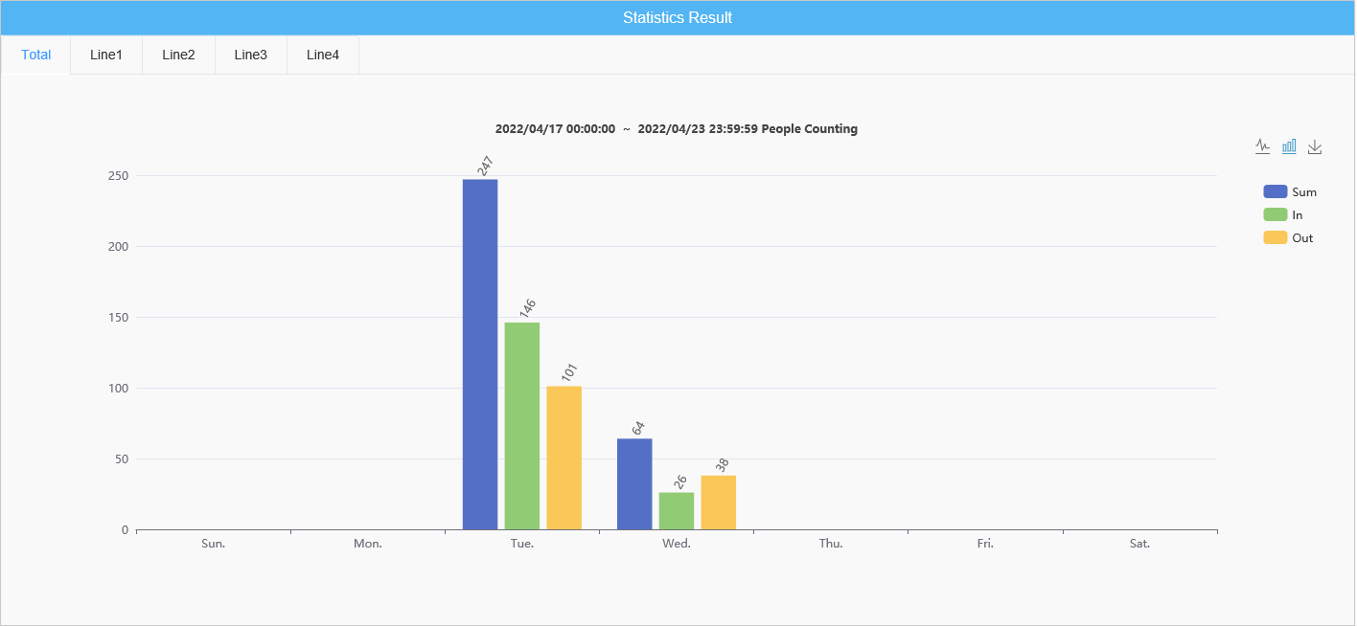The height and width of the screenshot is (626, 1357).
Task: Click the 101 value label
Action: point(569,373)
